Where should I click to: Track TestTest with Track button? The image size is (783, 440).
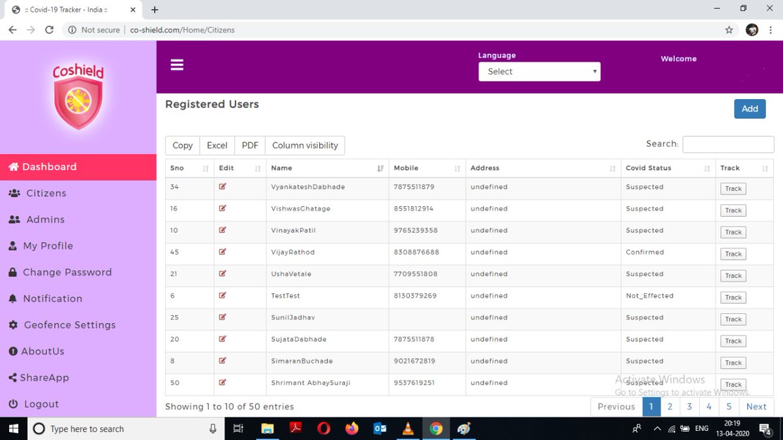(x=733, y=298)
